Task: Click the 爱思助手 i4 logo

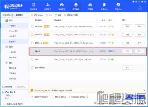Action: 14,6
